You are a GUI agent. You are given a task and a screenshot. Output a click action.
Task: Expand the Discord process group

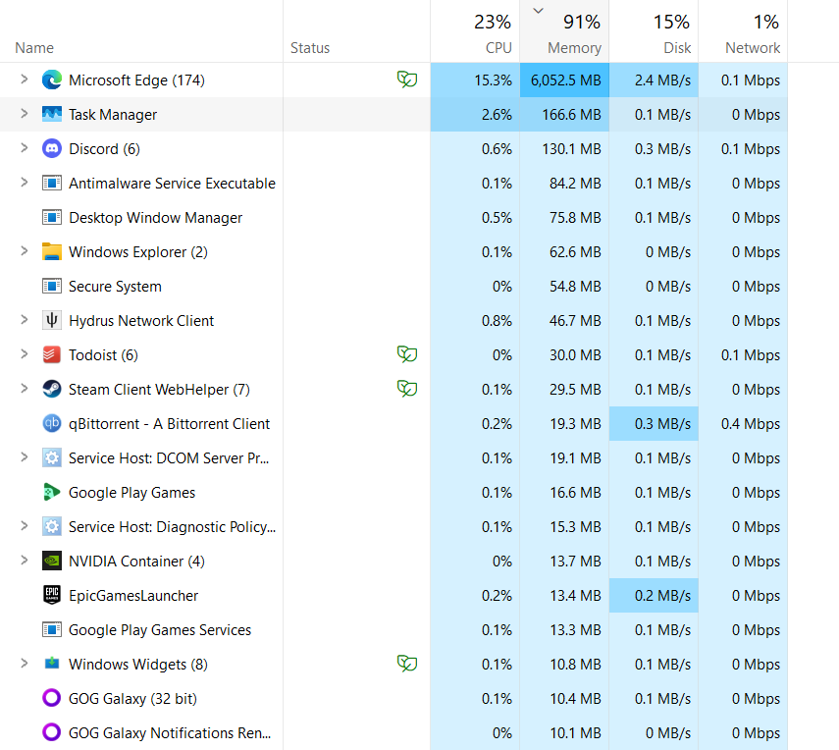[25, 149]
